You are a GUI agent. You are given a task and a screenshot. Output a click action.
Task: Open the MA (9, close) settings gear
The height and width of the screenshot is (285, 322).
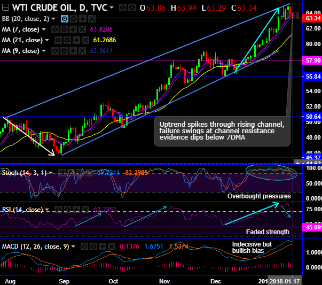[64, 51]
